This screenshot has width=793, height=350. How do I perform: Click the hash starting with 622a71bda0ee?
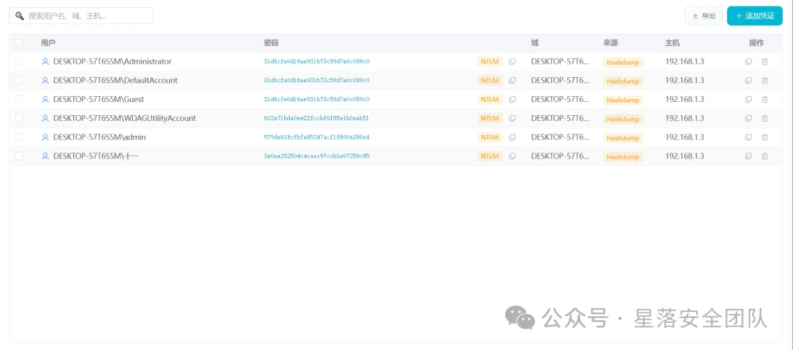tap(316, 118)
